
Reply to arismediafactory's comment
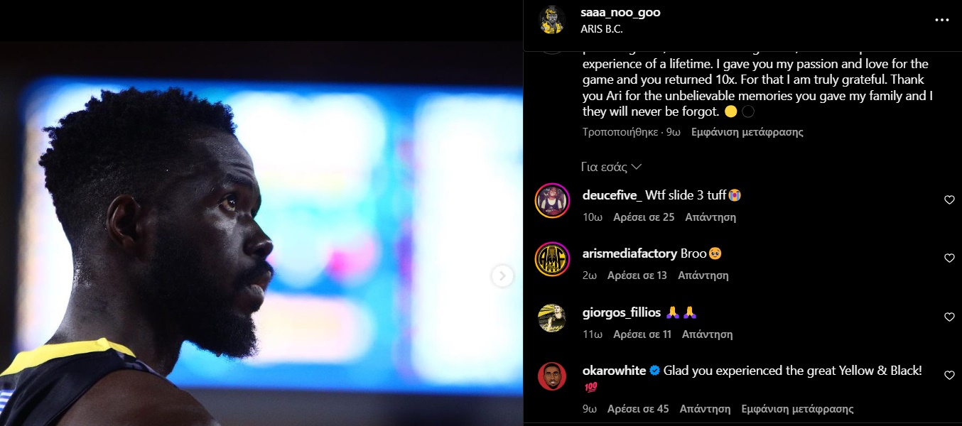[x=703, y=275]
